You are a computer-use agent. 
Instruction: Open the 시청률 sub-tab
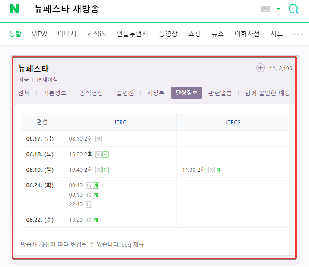[x=156, y=93]
